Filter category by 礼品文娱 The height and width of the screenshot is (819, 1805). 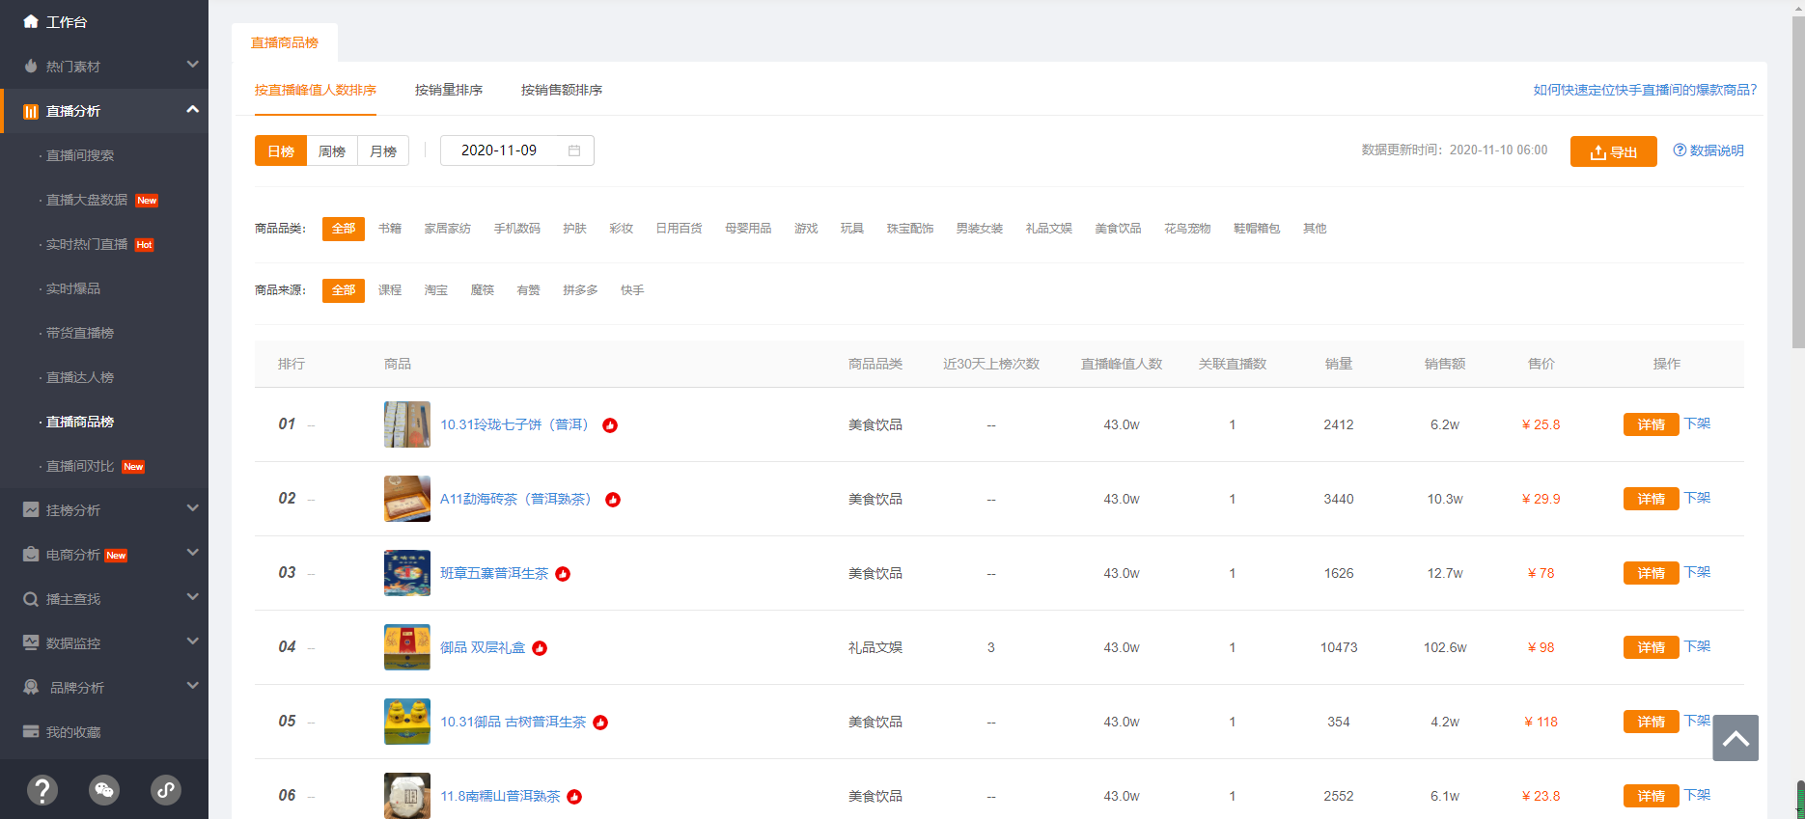(1049, 229)
